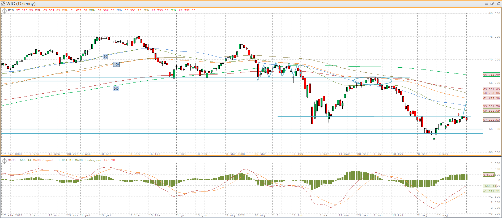
Task: Click the 475.78 histogram value axis tag
Action: [488, 175]
